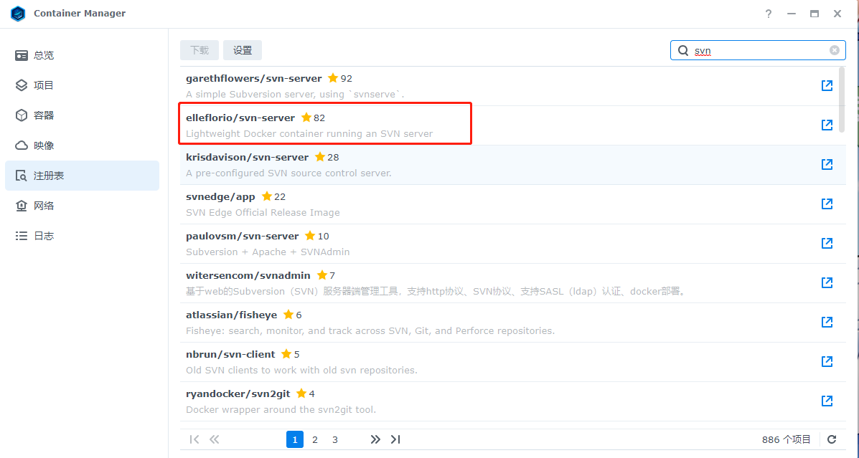
Task: Click the star rating 82
Action: [x=313, y=118]
